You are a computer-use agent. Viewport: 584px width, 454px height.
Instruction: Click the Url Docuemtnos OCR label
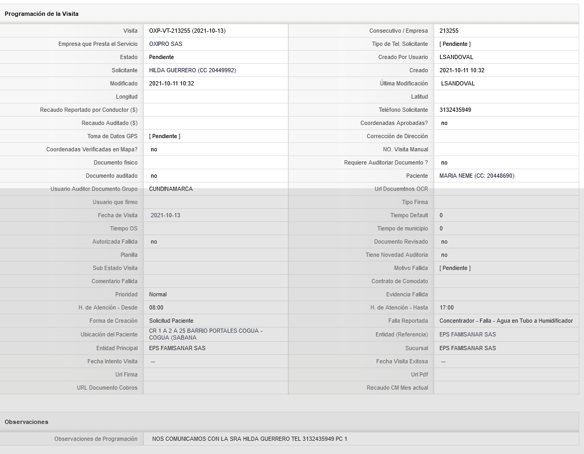click(x=401, y=189)
